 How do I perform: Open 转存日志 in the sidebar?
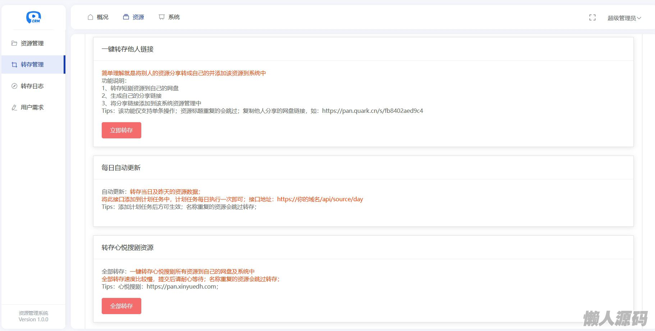click(x=32, y=86)
